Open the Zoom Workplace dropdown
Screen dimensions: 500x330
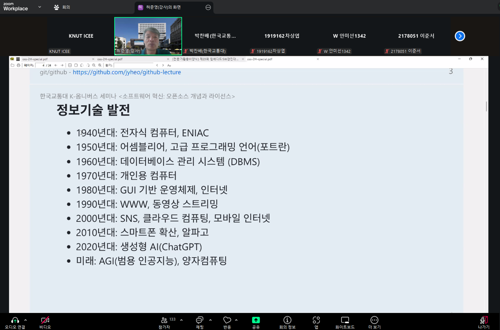point(39,7)
